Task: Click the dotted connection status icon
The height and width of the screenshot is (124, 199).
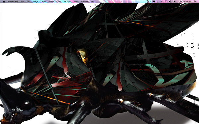Action: pyautogui.click(x=162, y=1)
